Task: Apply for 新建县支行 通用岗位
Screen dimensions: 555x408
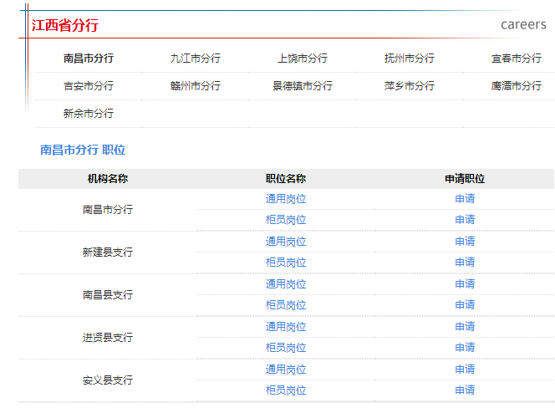Action: (465, 242)
